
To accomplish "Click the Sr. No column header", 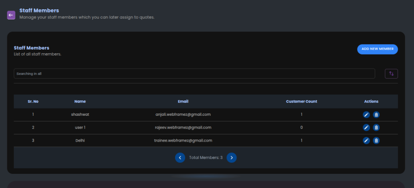I will (x=33, y=101).
